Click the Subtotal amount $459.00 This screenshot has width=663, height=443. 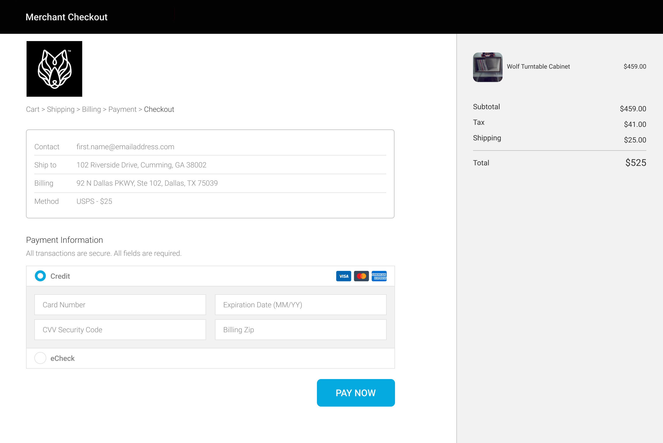click(x=633, y=109)
